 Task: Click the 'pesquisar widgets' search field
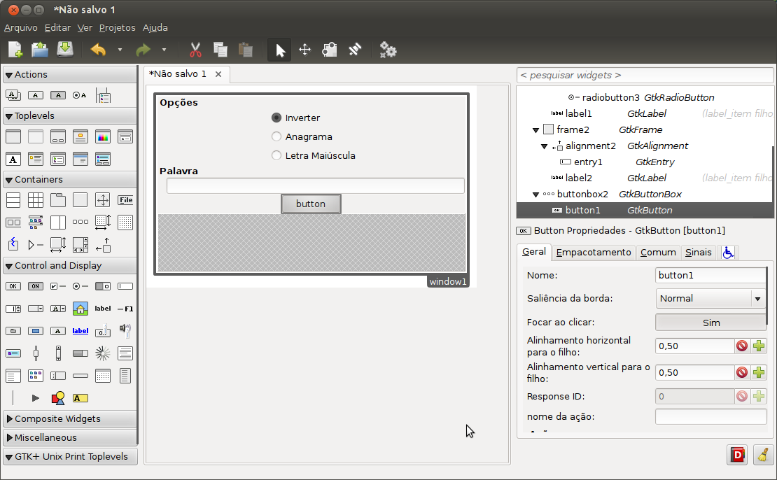coord(644,75)
